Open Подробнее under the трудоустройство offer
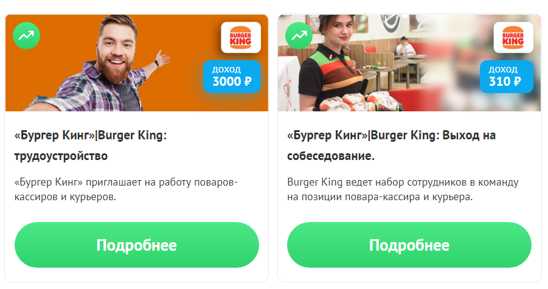 pos(137,245)
